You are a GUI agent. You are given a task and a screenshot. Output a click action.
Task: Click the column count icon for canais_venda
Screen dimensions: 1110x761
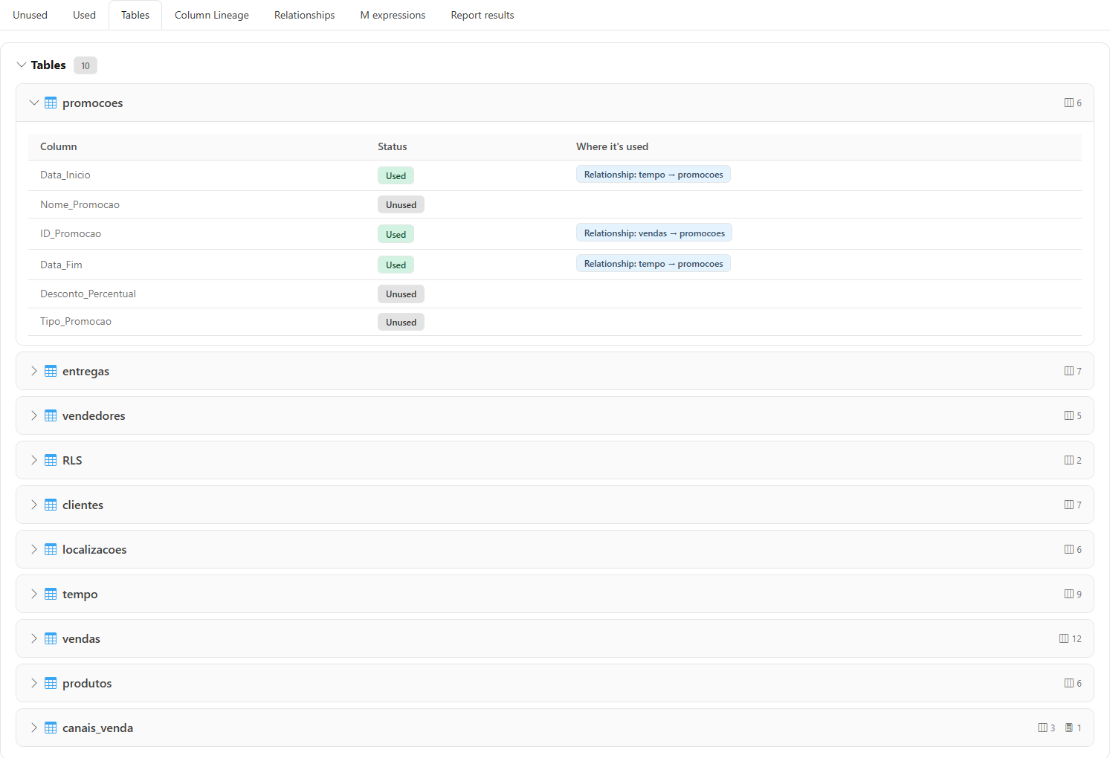(1042, 728)
